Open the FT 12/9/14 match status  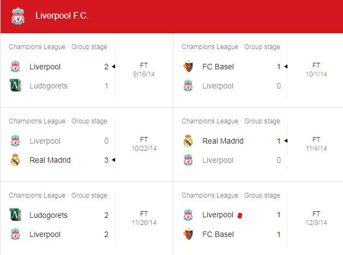point(316,218)
